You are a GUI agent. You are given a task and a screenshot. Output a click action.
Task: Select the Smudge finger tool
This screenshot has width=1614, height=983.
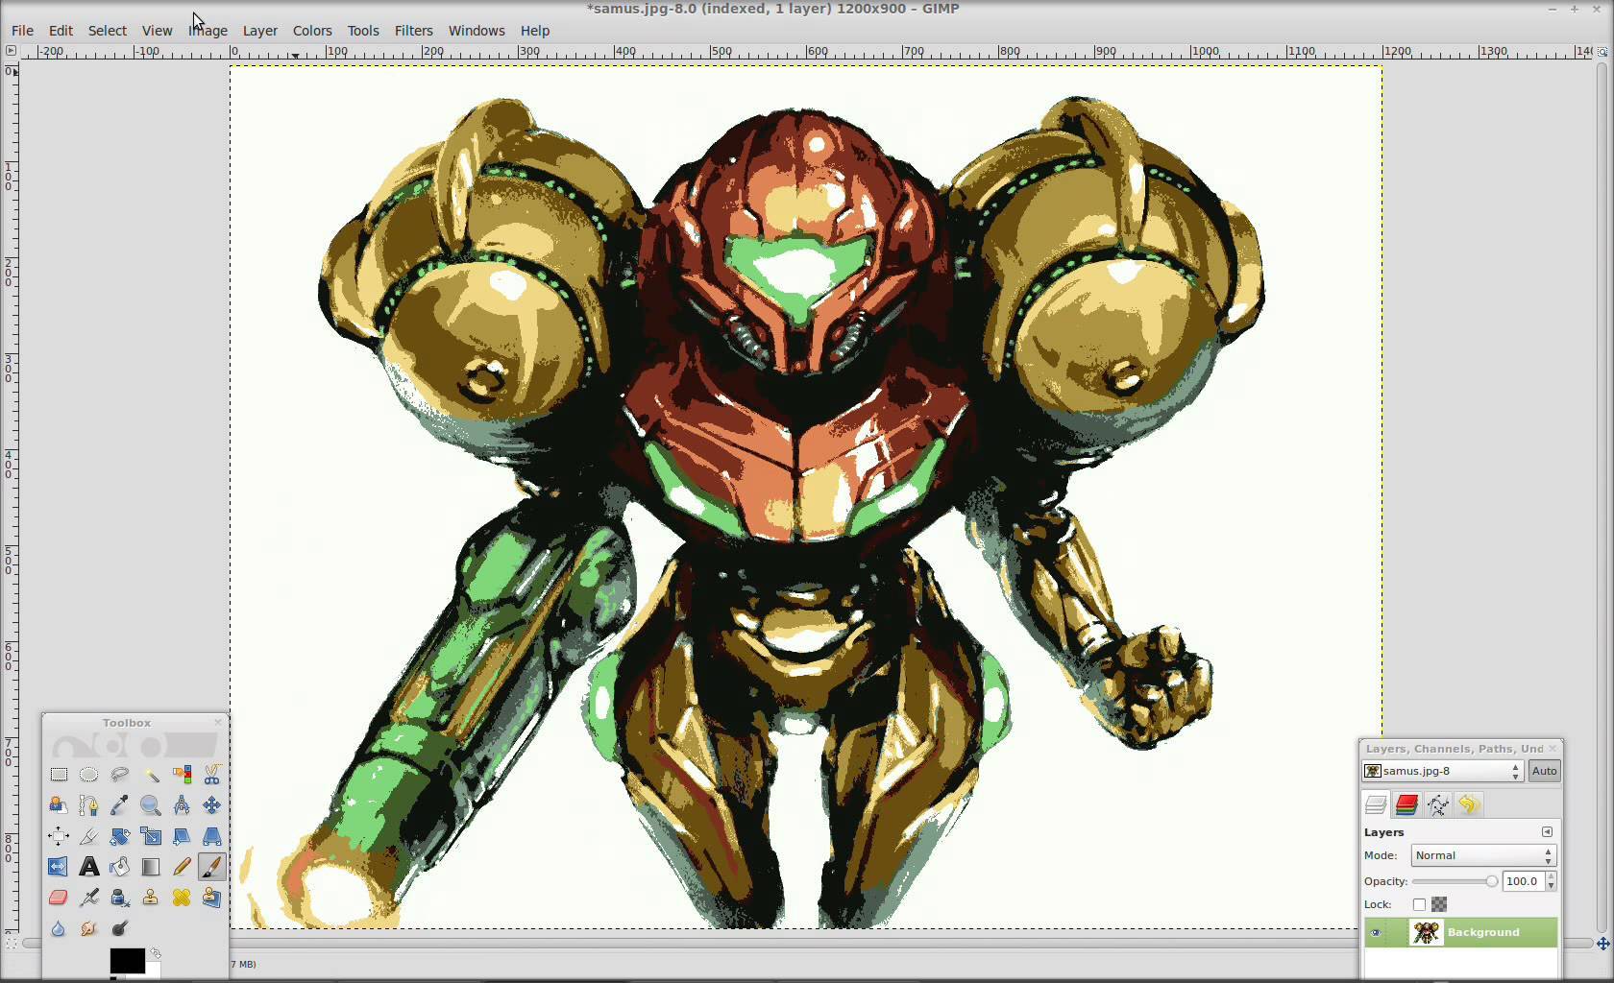89,927
